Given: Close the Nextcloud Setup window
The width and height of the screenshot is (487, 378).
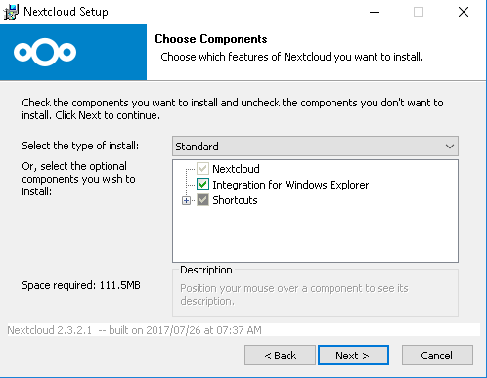Looking at the screenshot, I should point(464,12).
